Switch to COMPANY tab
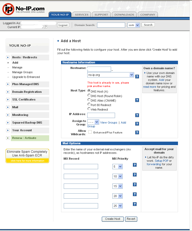 [148, 15]
